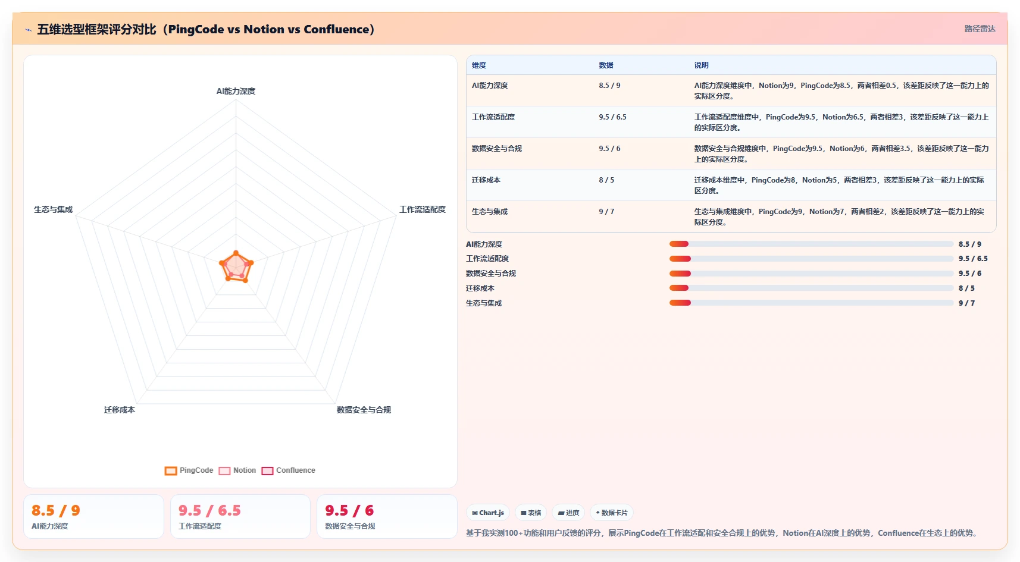Click the 数据卡片 tag chip

[x=612, y=513]
